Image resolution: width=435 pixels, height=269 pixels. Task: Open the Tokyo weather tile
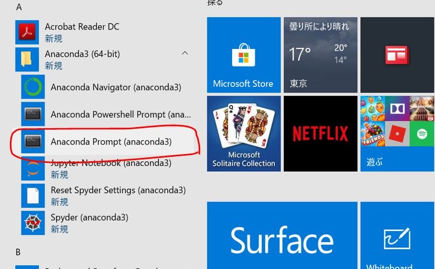coord(321,55)
